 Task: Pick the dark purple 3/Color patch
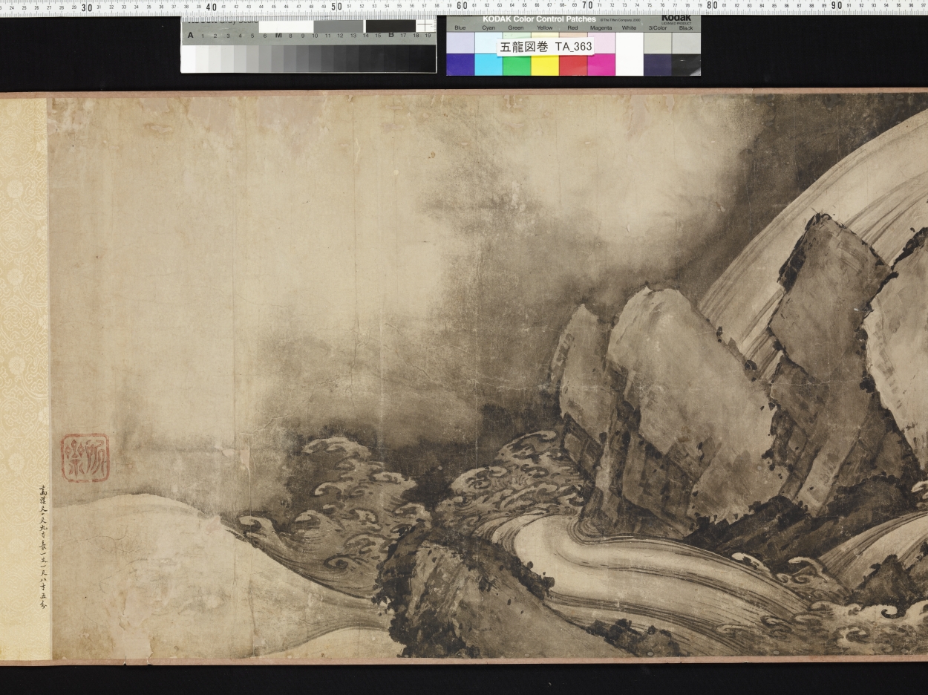click(x=658, y=65)
